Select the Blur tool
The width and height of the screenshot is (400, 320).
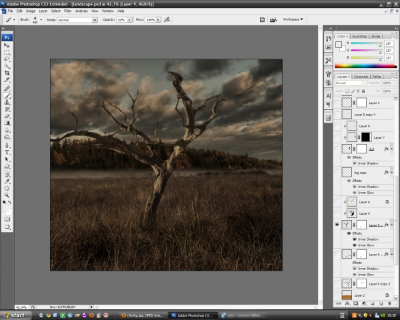pyautogui.click(x=7, y=130)
